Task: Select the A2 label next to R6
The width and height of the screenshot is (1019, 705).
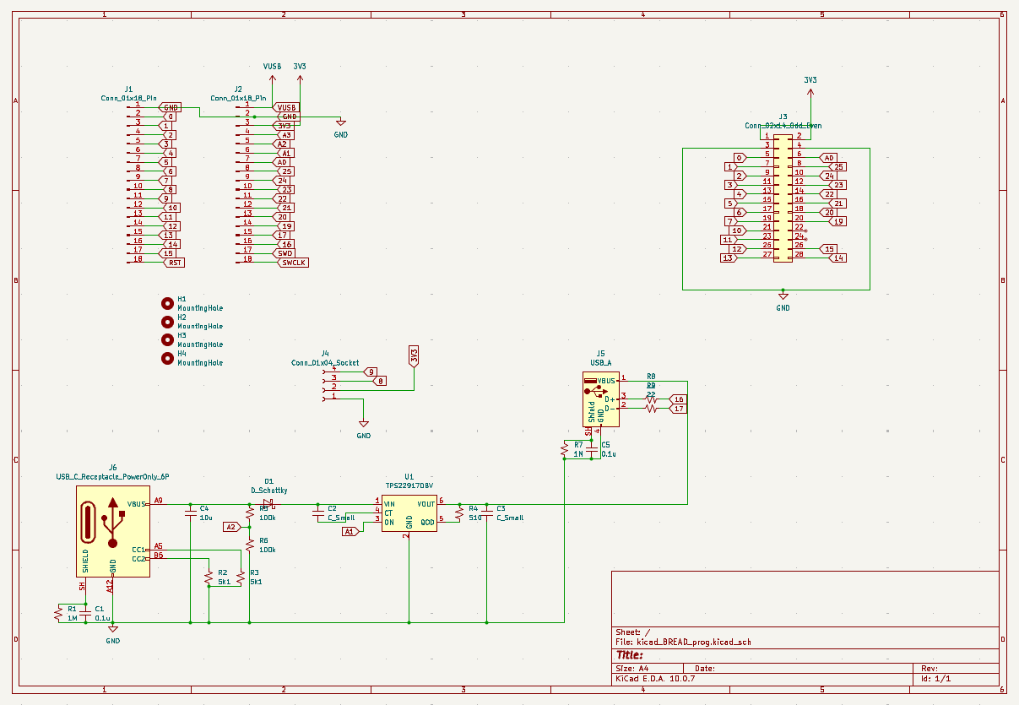Action: click(231, 527)
